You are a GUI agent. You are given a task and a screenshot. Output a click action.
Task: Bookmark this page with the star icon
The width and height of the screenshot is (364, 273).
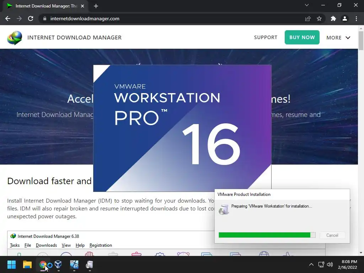point(319,18)
